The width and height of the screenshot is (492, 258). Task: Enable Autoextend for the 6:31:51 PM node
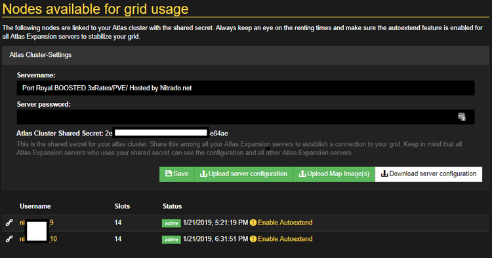(285, 239)
